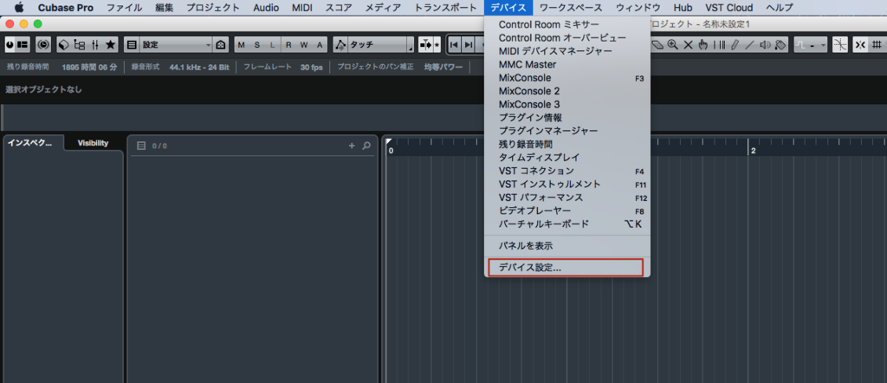Open the 編集 menu
Viewport: 887px width, 383px height.
165,8
